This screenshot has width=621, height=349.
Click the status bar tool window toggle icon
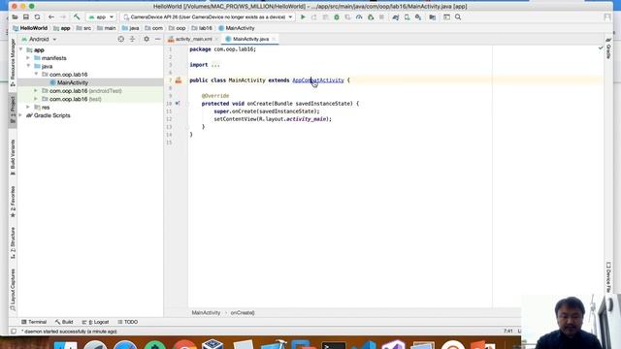(14, 332)
